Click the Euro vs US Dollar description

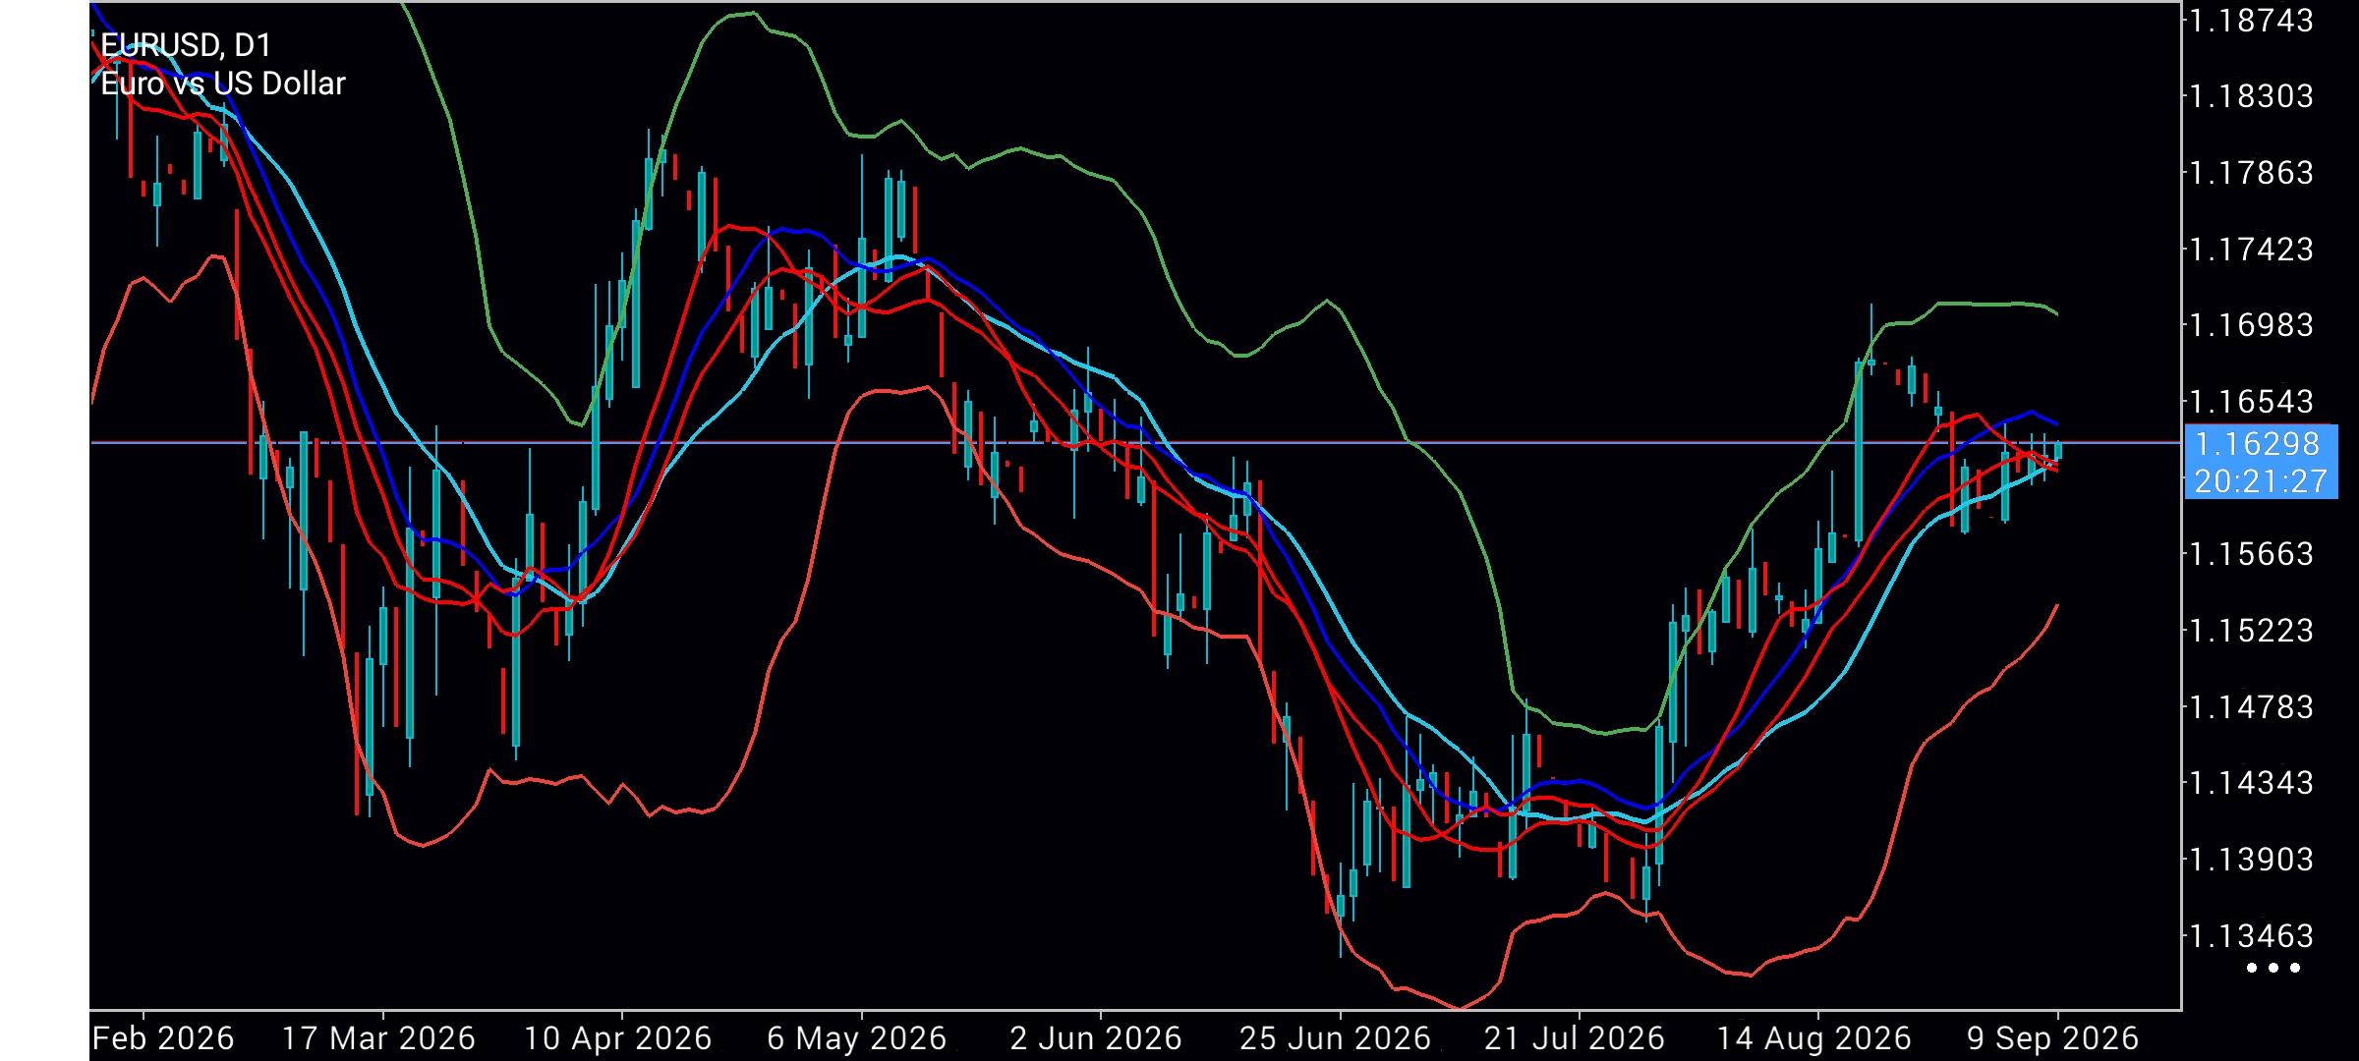pyautogui.click(x=223, y=84)
